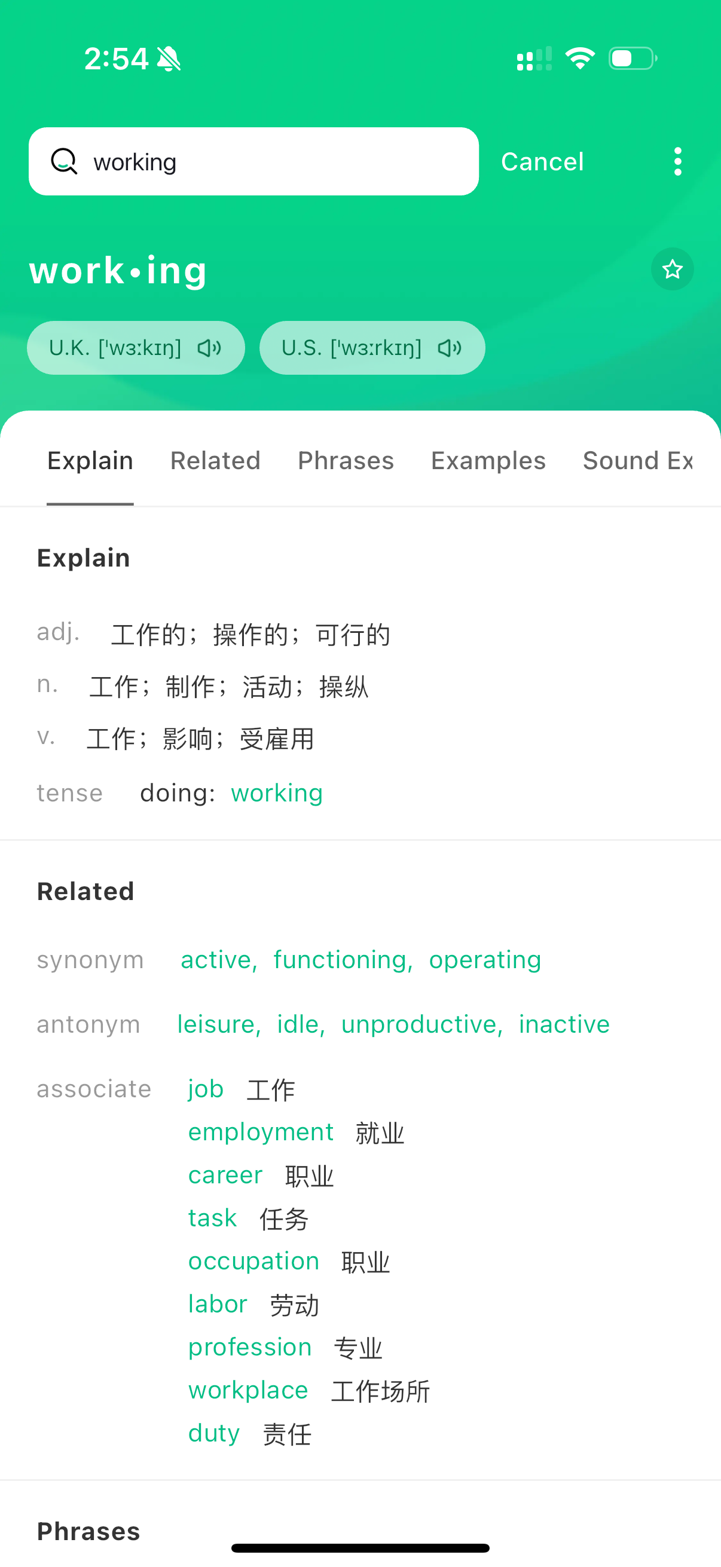Switch to the Related tab
The width and height of the screenshot is (721, 1567).
point(215,461)
